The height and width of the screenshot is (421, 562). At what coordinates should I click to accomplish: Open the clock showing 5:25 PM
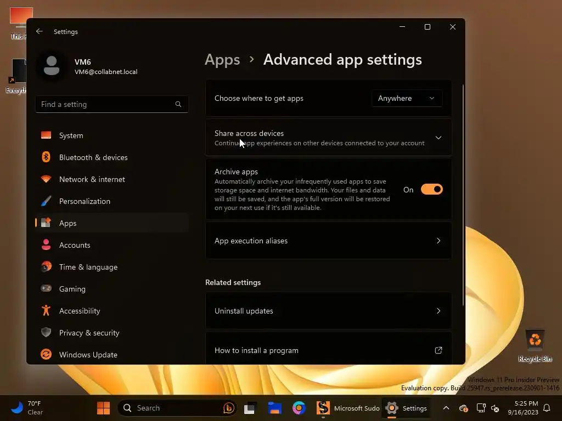(523, 408)
